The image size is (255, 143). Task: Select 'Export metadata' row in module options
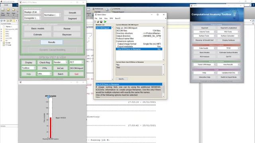139,46
